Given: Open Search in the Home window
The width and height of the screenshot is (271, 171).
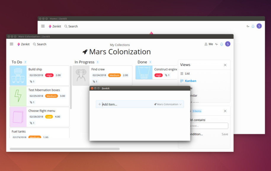Looking at the screenshot, I should tap(71, 26).
